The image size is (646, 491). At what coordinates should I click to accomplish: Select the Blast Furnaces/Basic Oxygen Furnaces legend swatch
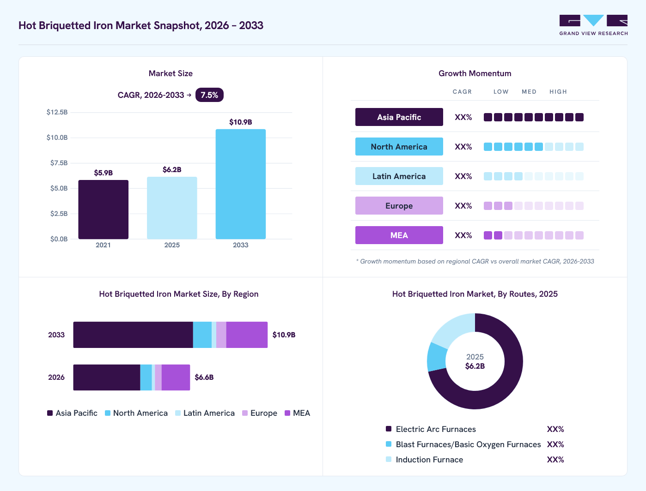point(389,444)
